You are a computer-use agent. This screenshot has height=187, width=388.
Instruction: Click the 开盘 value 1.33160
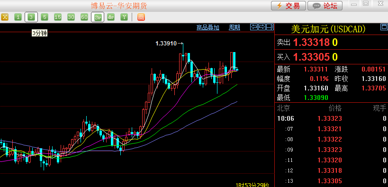pos(316,89)
